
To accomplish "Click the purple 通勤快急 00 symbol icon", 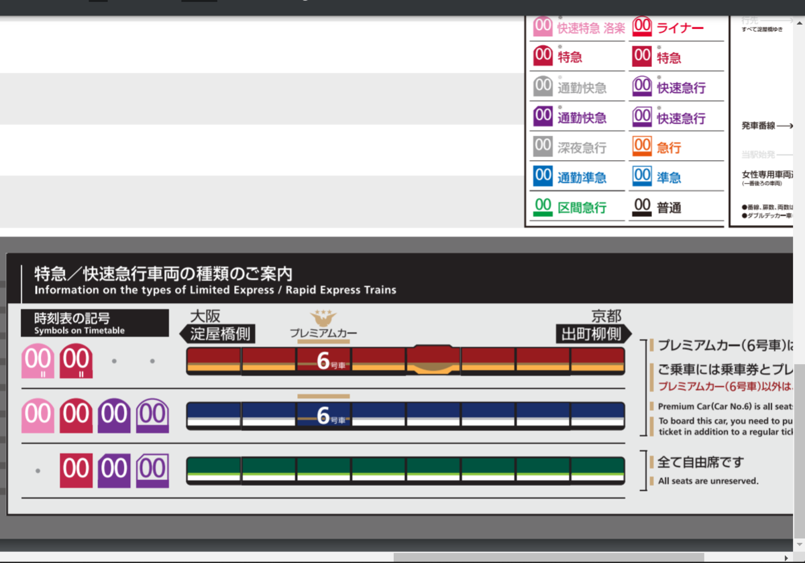I will (543, 117).
